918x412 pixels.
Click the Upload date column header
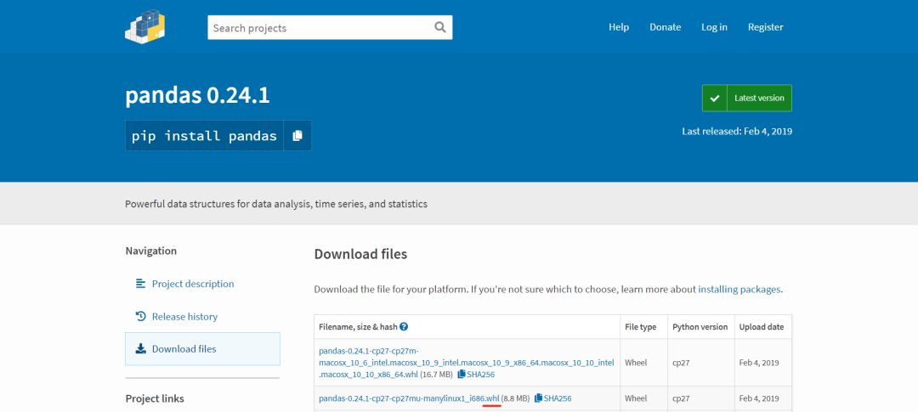click(x=762, y=327)
